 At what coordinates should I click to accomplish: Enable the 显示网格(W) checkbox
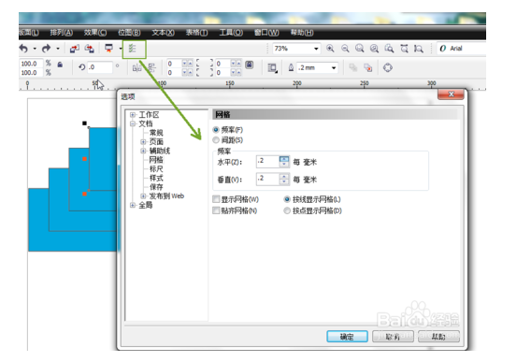coord(216,199)
